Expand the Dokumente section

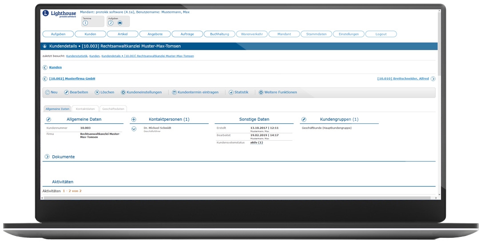pyautogui.click(x=47, y=157)
